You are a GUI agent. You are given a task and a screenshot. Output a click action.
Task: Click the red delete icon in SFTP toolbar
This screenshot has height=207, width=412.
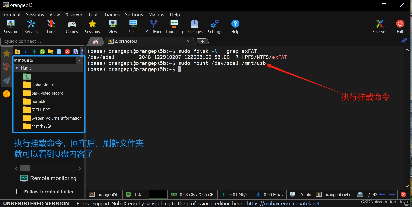point(67,52)
